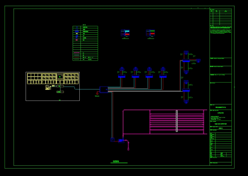Select the white control room rectangle border
The image size is (248, 176).
[x=53, y=86]
